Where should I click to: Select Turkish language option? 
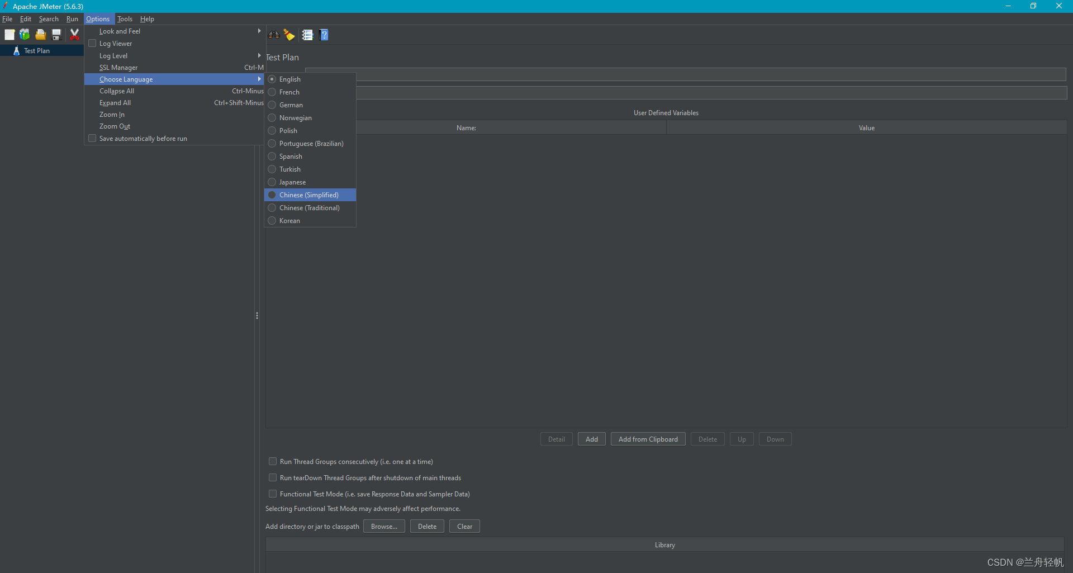(310, 169)
